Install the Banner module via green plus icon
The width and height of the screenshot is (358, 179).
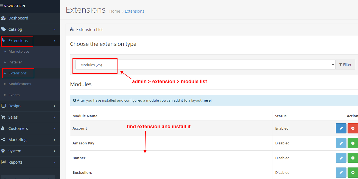353,158
